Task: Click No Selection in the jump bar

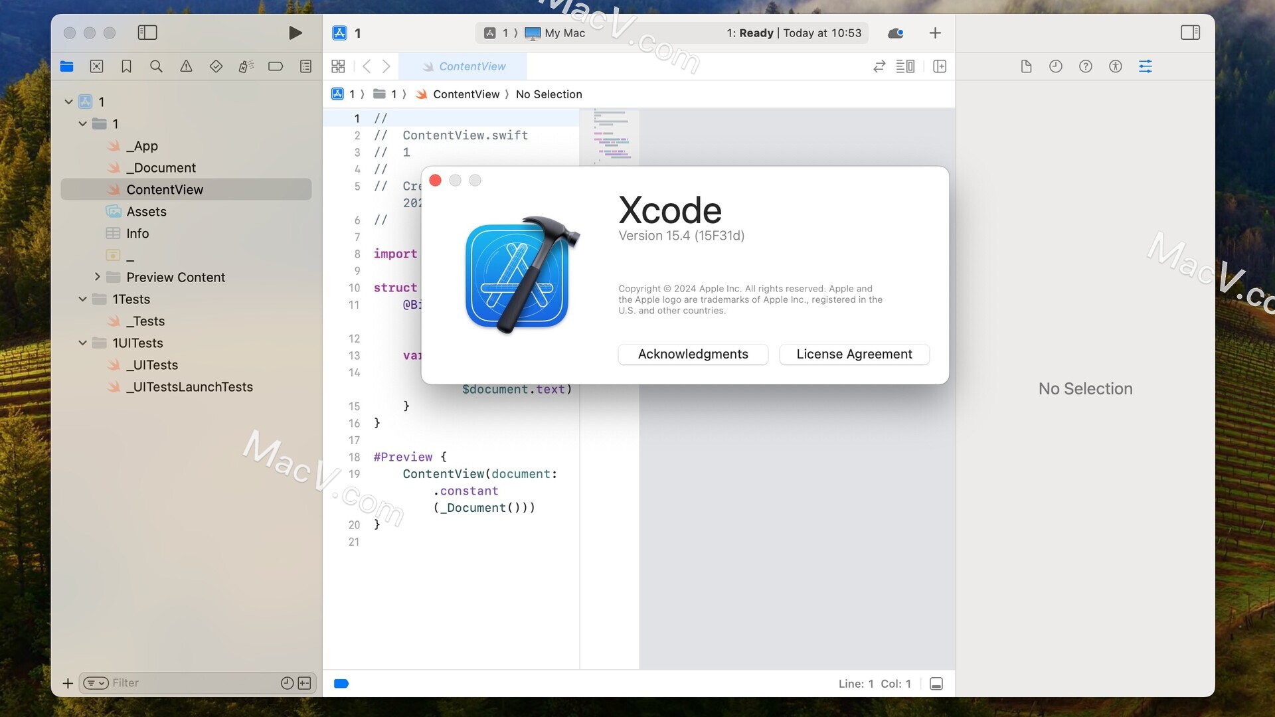Action: click(549, 94)
